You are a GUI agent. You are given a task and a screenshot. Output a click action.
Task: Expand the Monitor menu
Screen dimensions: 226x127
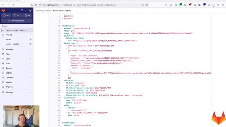17,82
